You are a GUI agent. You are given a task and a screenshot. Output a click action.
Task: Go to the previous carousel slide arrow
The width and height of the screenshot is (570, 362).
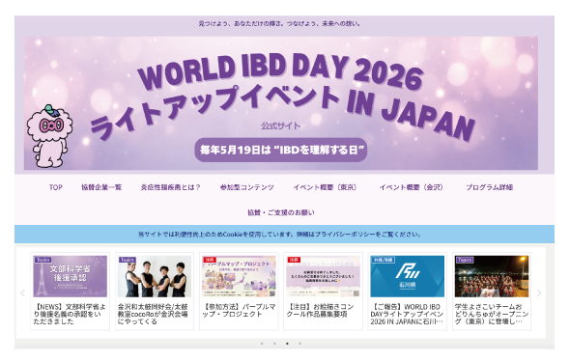click(x=22, y=292)
